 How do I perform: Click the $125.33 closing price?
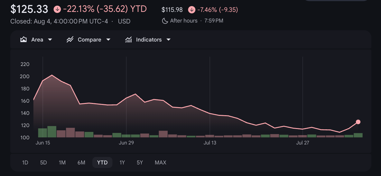pyautogui.click(x=29, y=9)
